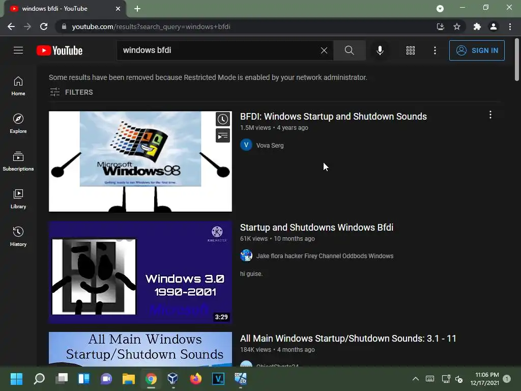Open the Vova Serg channel avatar
Image resolution: width=521 pixels, height=391 pixels.
coord(246,145)
